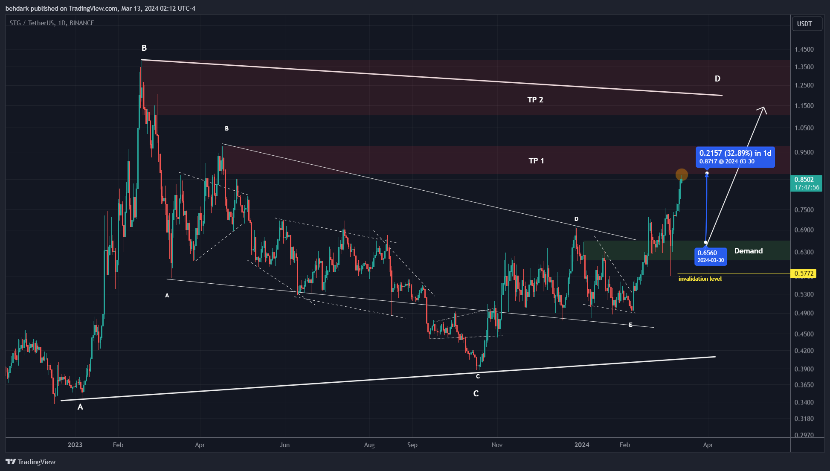Click the small B wave label

227,128
